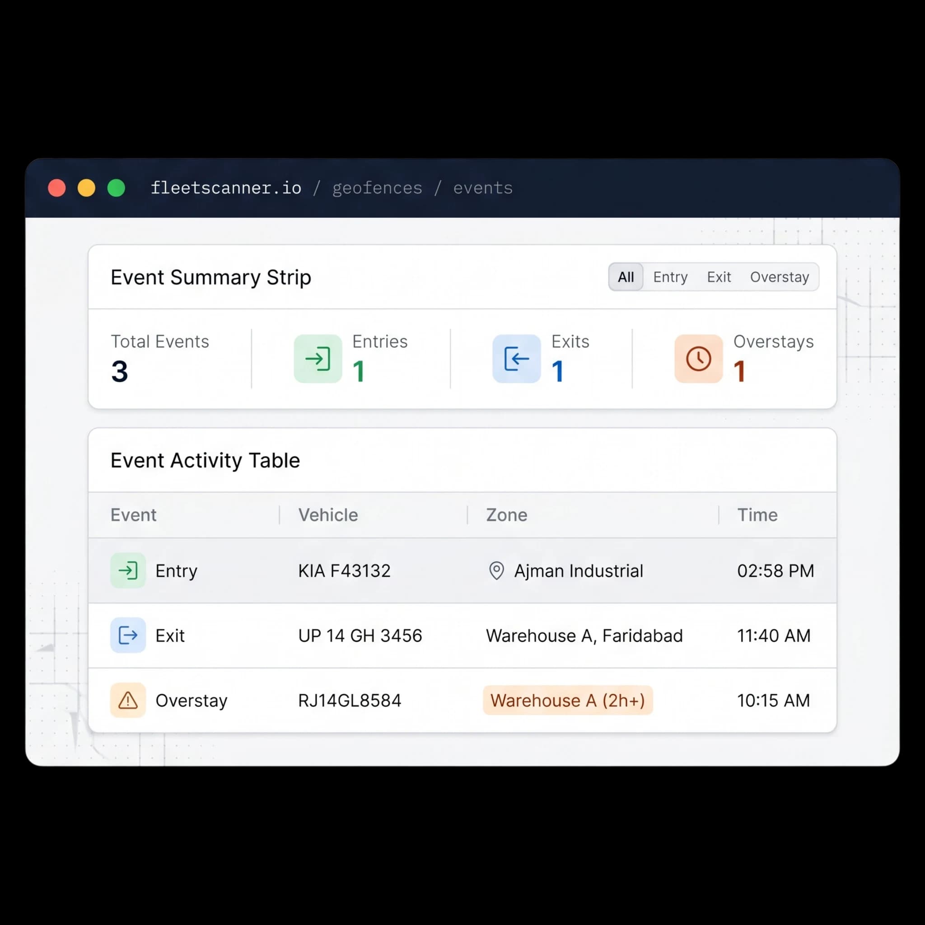Click the Overstay row warning triangle icon
Viewport: 925px width, 925px height.
coord(128,700)
